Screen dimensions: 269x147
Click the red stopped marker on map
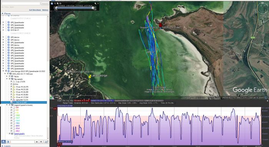160,25
